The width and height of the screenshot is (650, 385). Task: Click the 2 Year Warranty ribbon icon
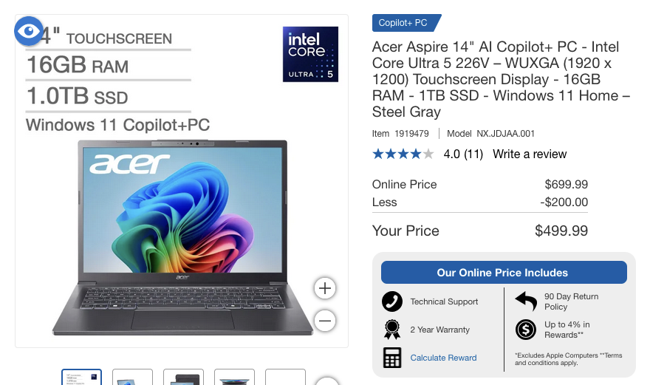pos(391,330)
